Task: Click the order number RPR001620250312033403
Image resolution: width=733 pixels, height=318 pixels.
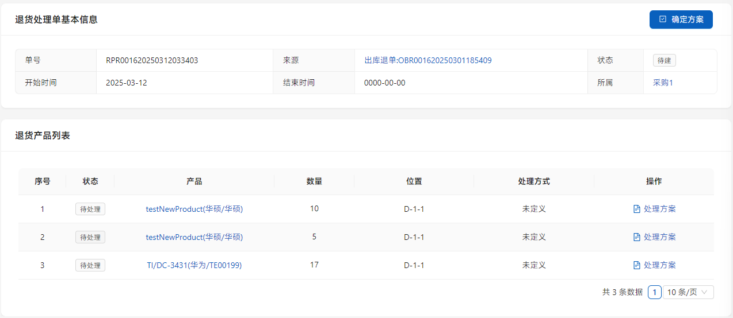Action: click(152, 60)
